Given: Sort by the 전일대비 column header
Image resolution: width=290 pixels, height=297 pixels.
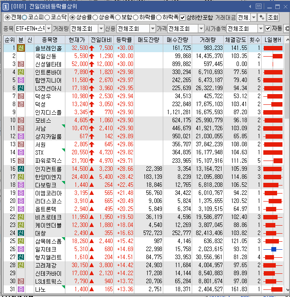Looking at the screenshot, I should coord(101,40).
